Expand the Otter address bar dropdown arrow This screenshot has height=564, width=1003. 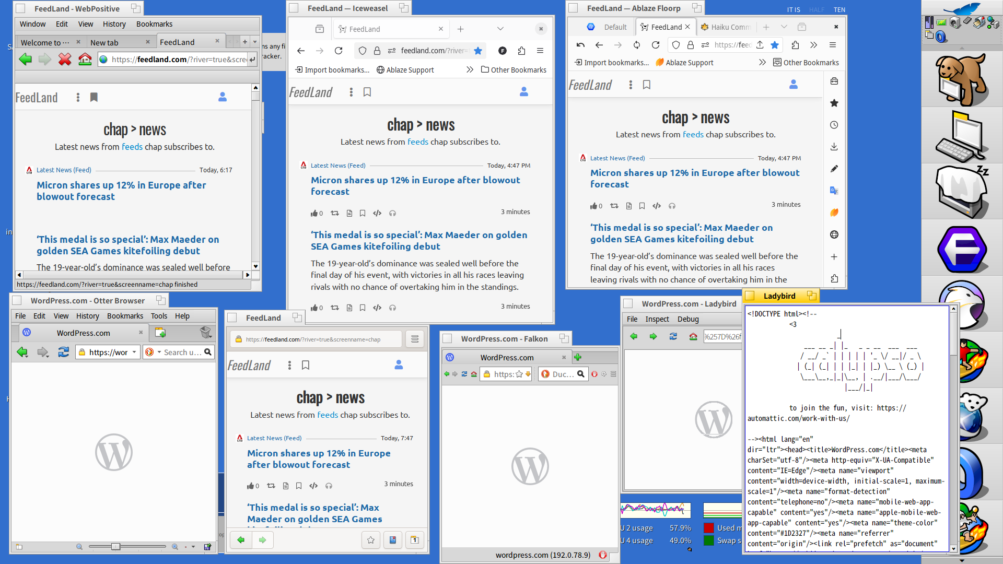point(134,352)
